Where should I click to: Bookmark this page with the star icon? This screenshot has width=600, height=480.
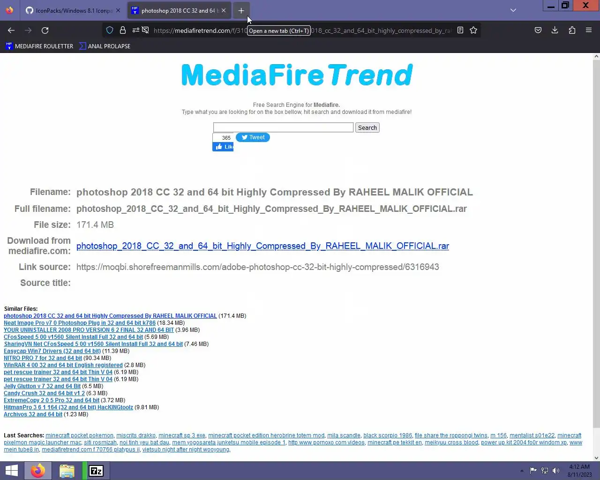click(473, 30)
